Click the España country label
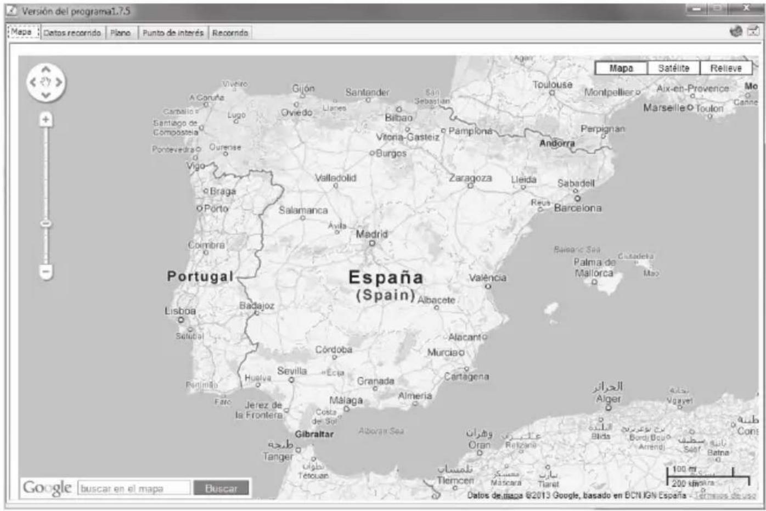 [386, 277]
